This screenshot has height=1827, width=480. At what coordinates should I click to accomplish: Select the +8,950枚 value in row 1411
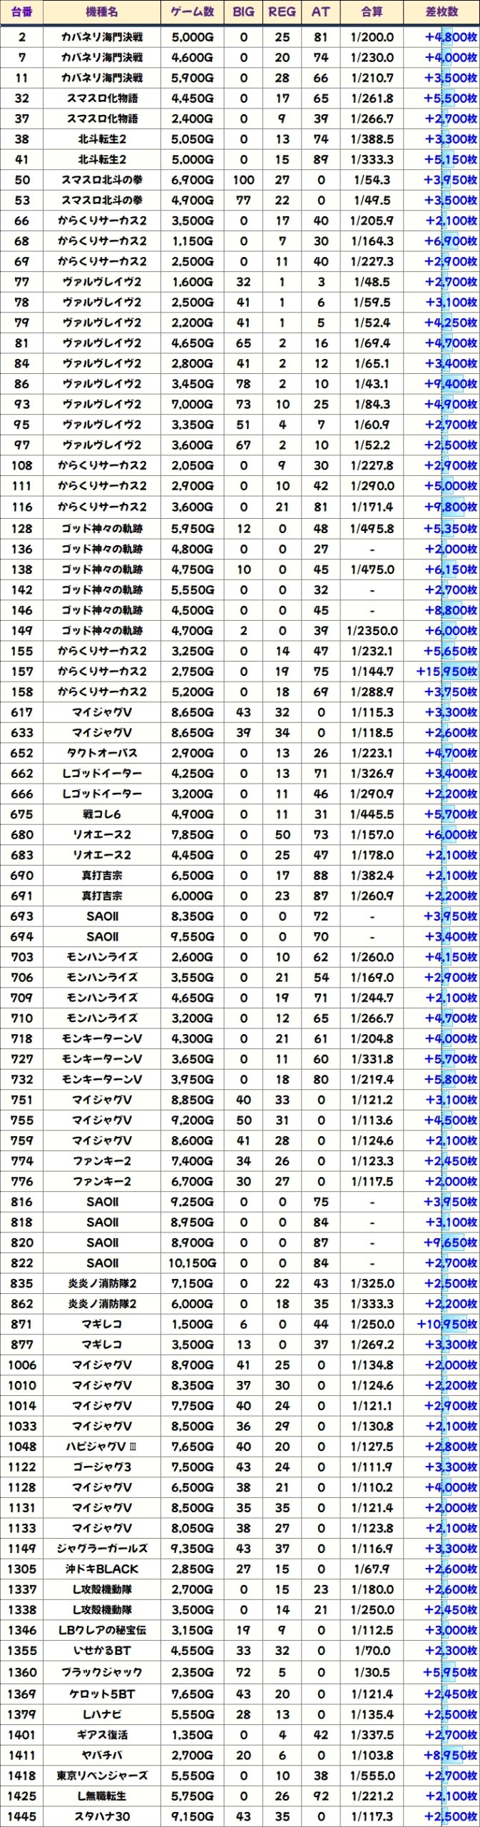point(451,1756)
